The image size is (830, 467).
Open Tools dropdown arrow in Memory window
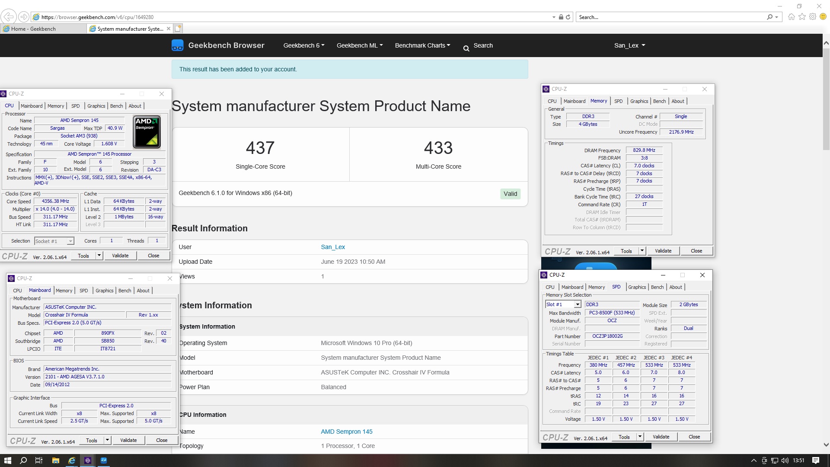click(642, 251)
